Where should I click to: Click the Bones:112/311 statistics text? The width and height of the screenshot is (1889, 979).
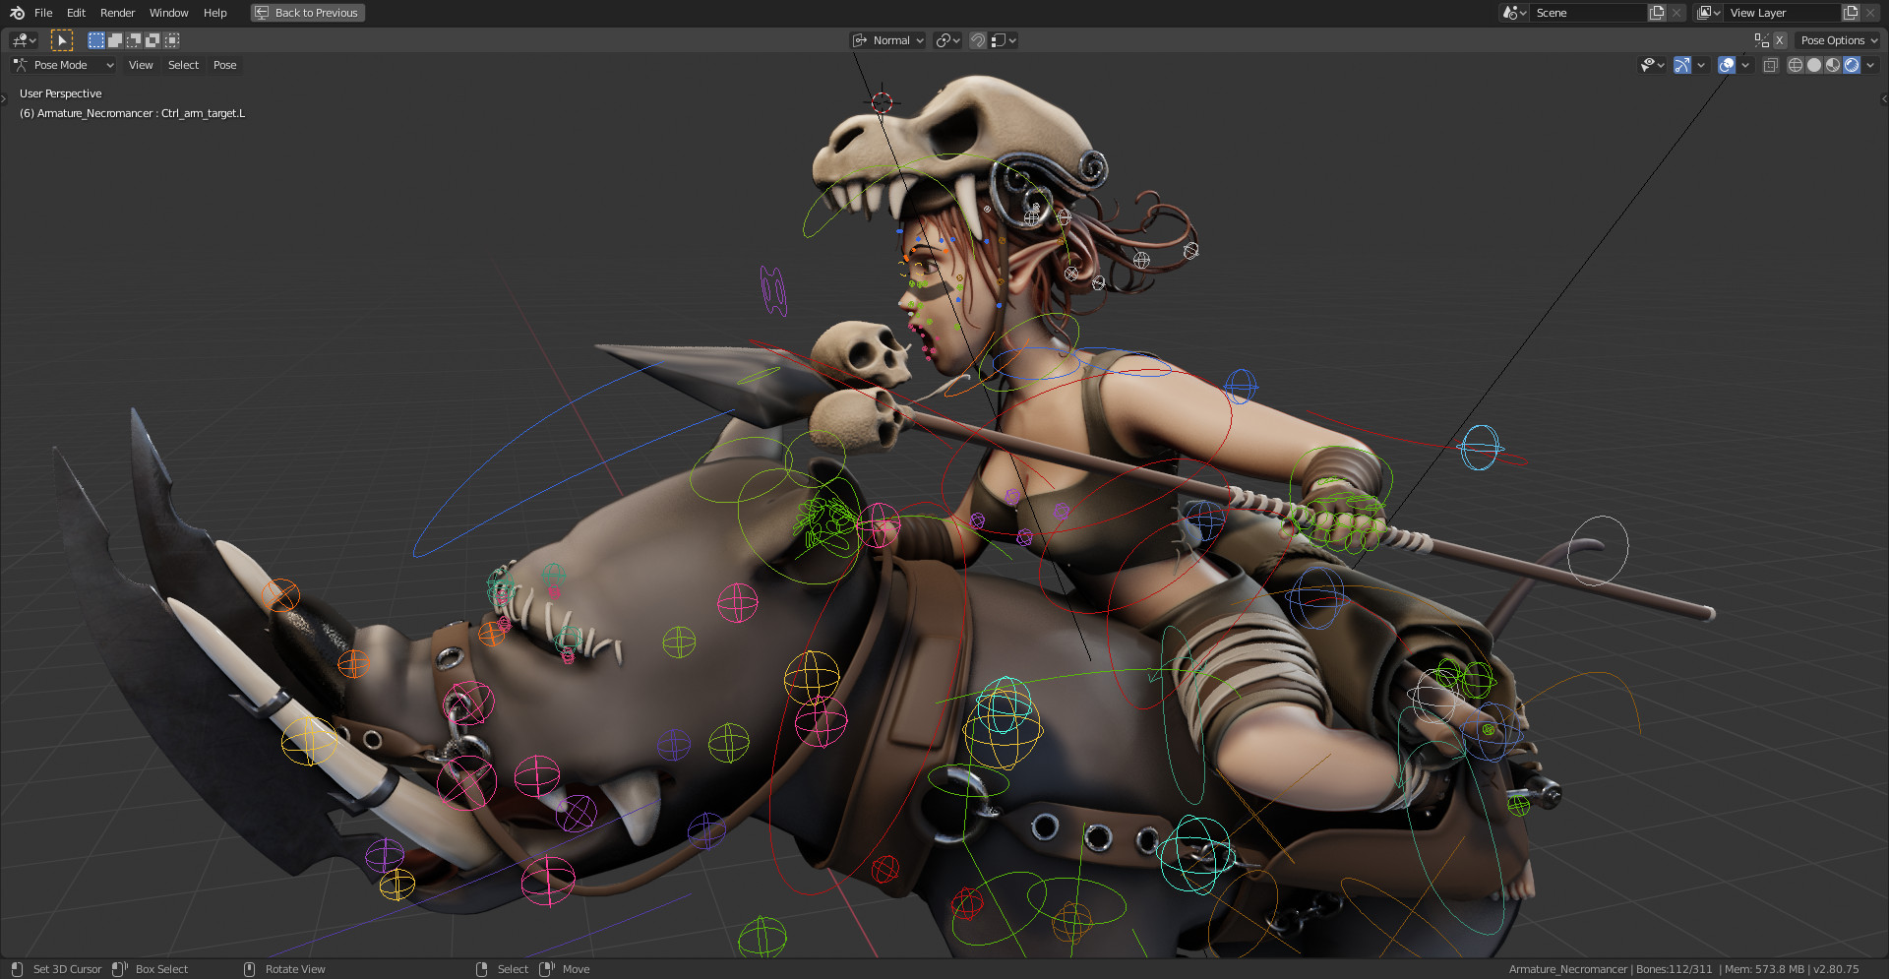pyautogui.click(x=1674, y=969)
